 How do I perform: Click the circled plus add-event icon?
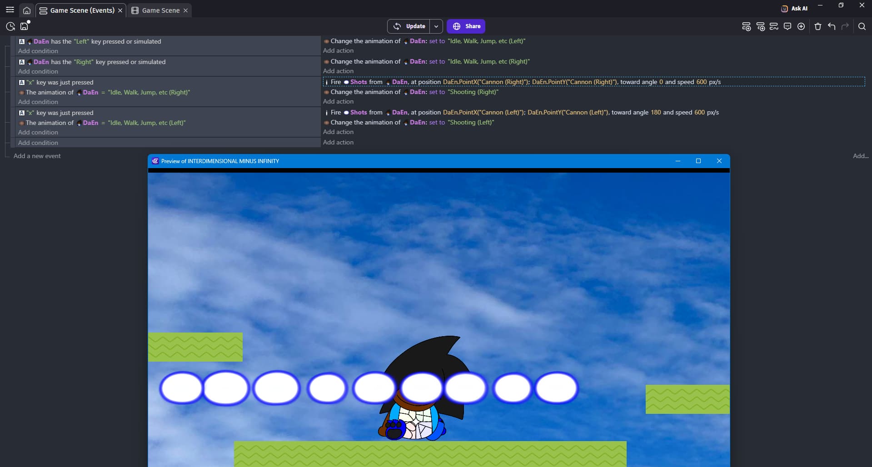[x=801, y=26]
